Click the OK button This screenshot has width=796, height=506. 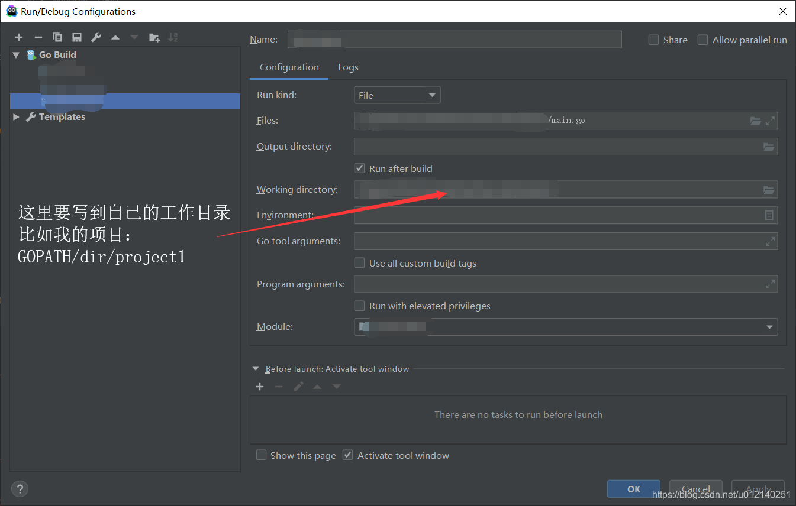[634, 489]
